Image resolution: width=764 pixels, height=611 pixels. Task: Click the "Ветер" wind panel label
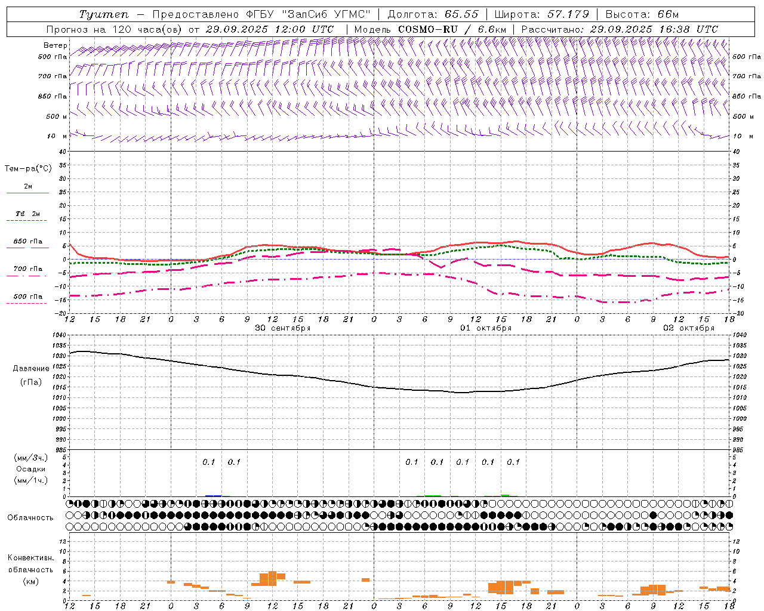(x=56, y=45)
